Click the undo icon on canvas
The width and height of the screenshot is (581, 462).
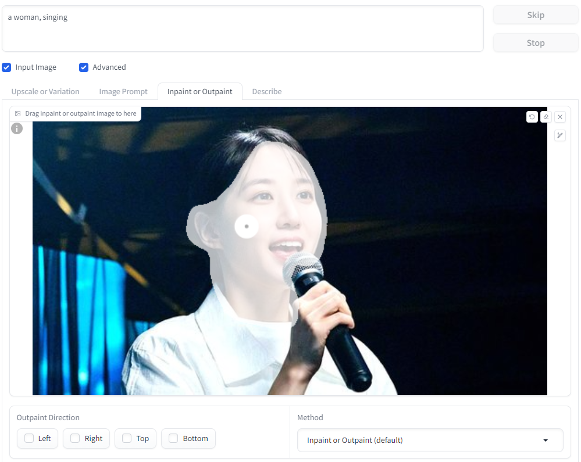(532, 117)
